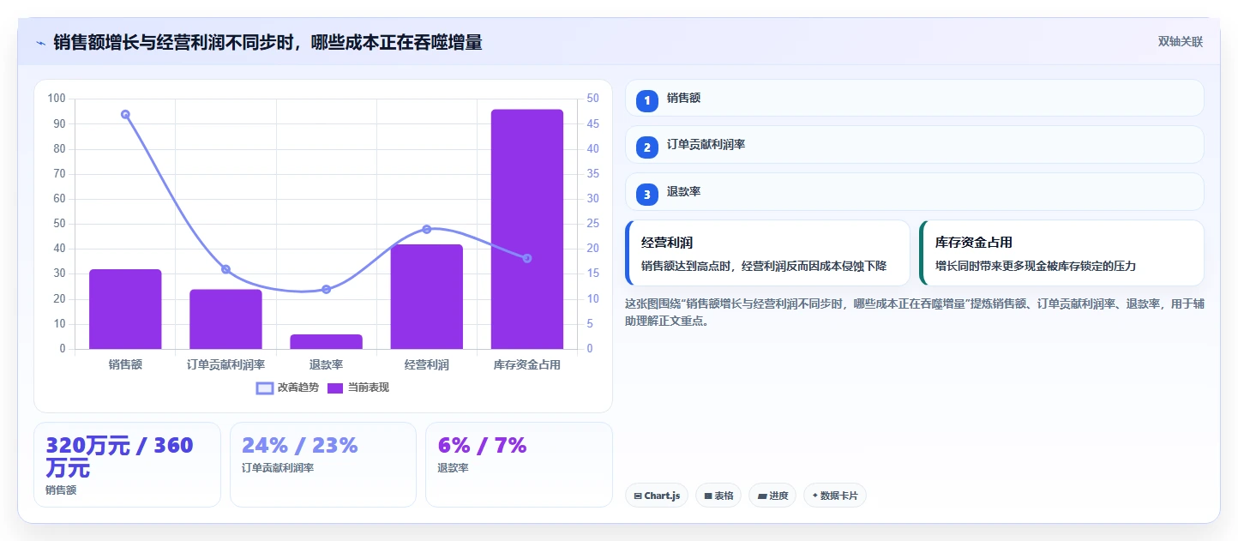Select numbered badge 1 next to 销售额

pyautogui.click(x=647, y=100)
